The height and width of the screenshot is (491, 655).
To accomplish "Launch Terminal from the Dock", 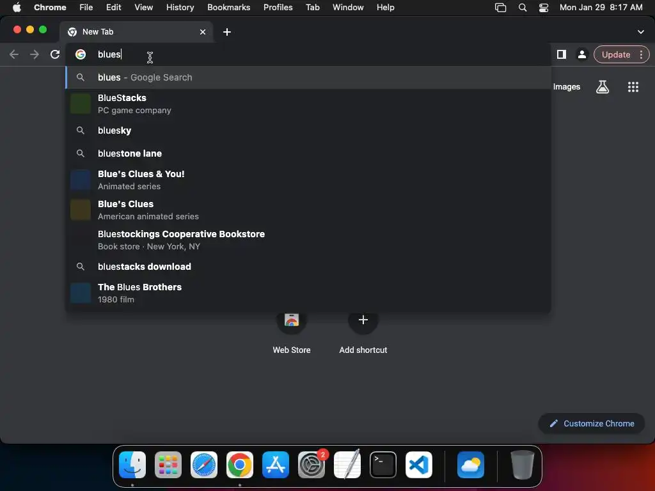I will (x=383, y=465).
